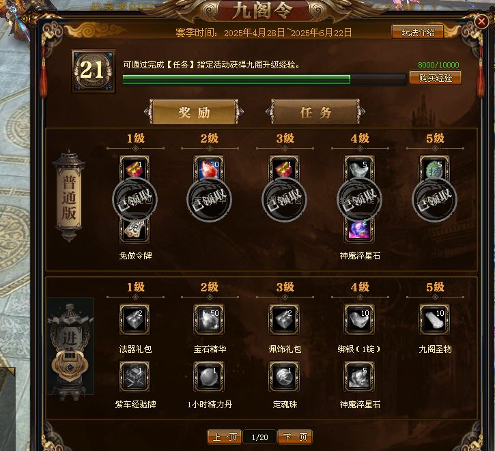Close the 九阁令 window
Viewport: 495px width, 451px height.
pyautogui.click(x=481, y=22)
